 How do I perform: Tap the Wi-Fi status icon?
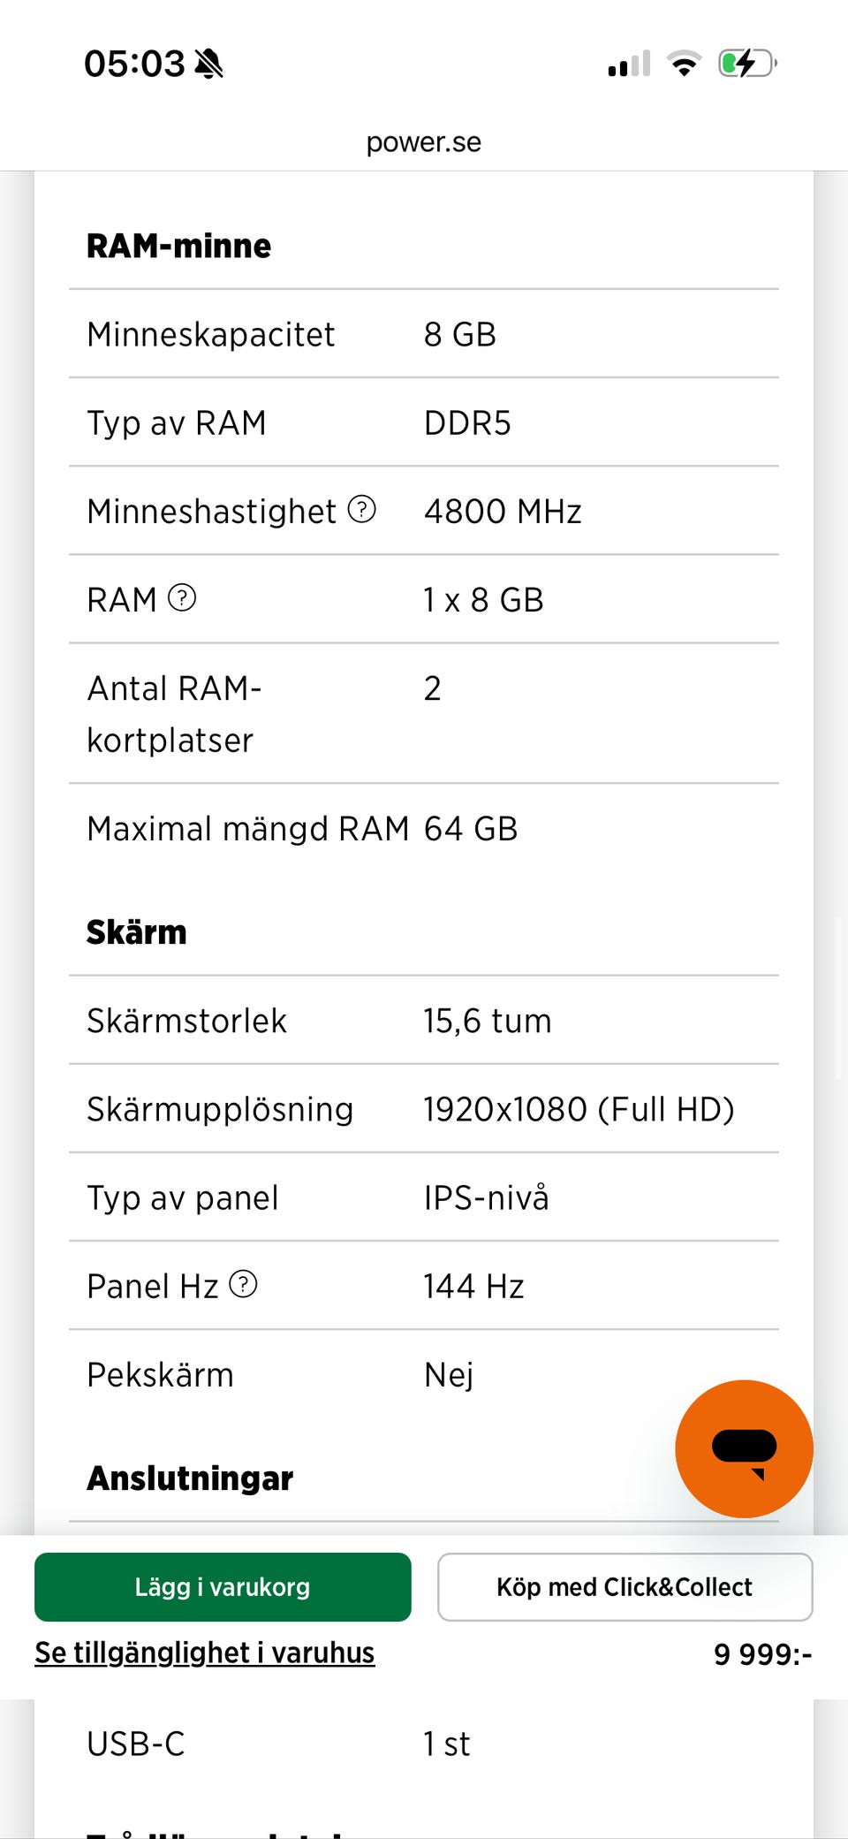[684, 64]
